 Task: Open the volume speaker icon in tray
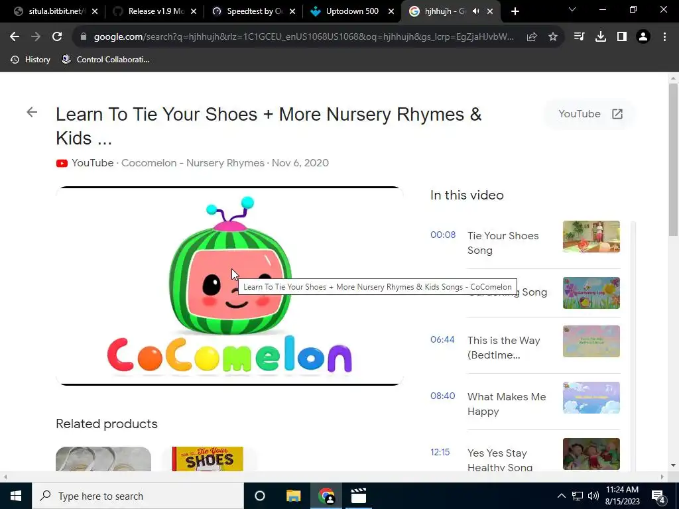[593, 496]
